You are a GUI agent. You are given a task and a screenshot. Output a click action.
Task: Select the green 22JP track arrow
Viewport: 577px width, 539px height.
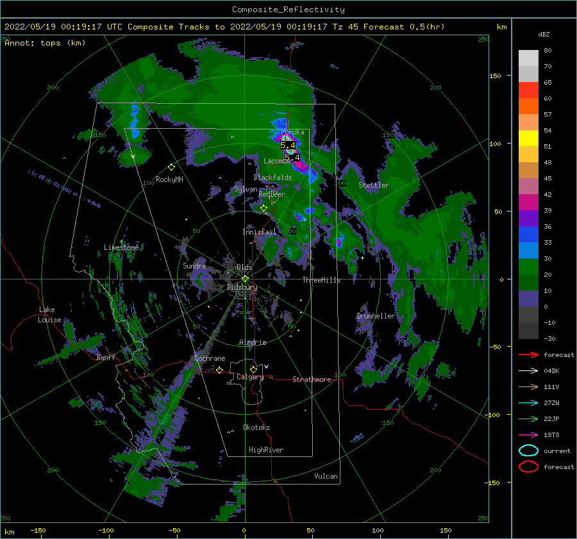(528, 419)
